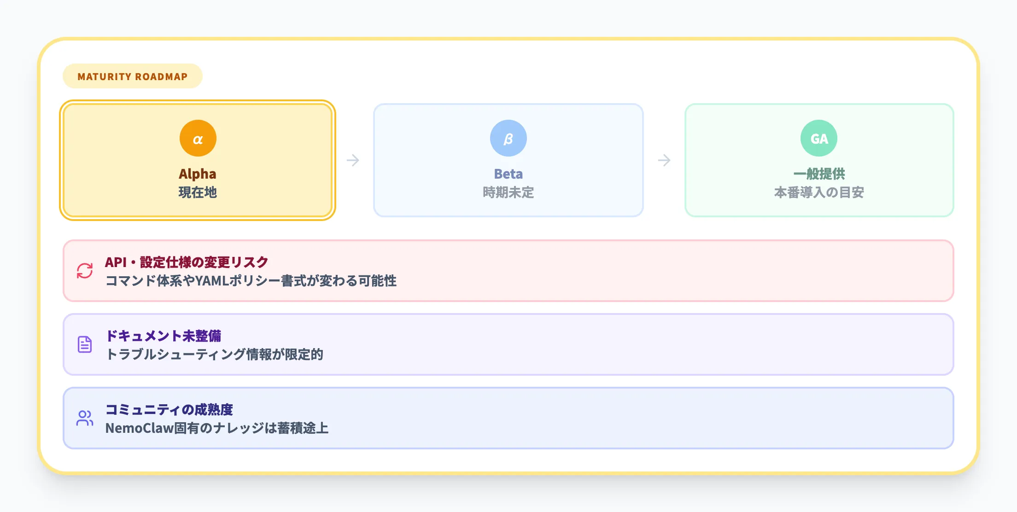Click the arrow between Beta and GA

pos(664,160)
